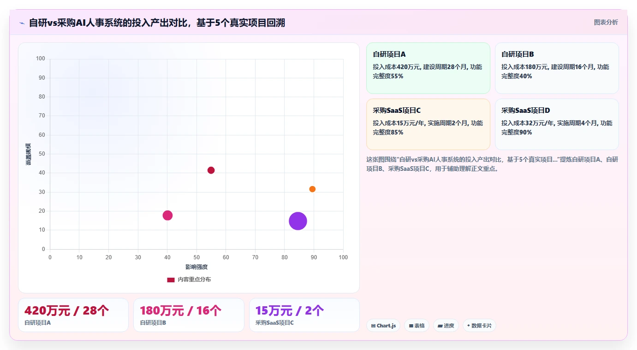Viewport: 637px width, 350px height.
Task: Click the purple bubble in the chart
Action: coord(298,221)
